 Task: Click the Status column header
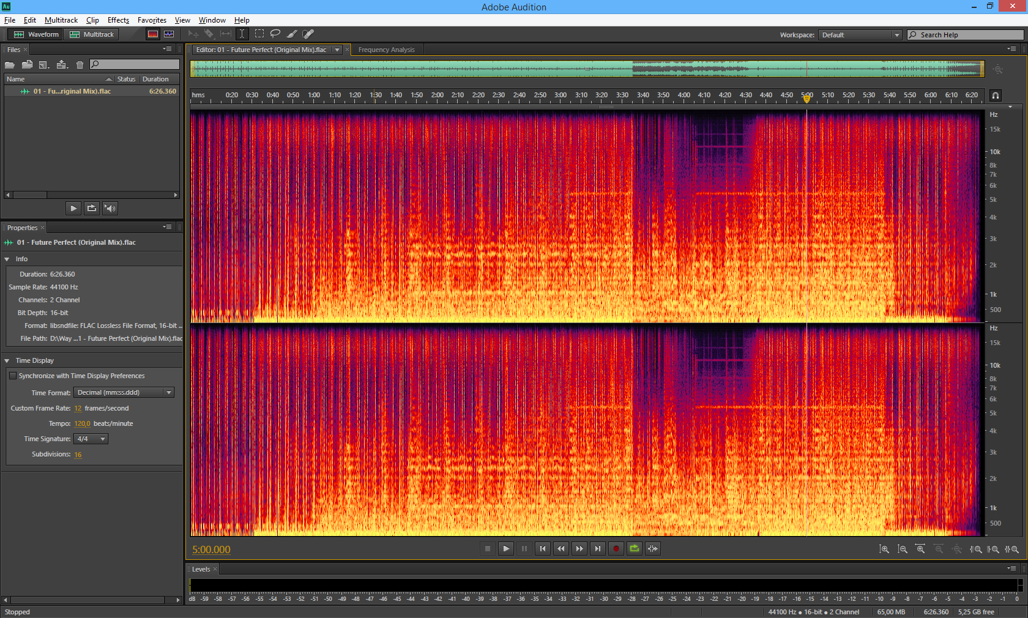click(127, 79)
